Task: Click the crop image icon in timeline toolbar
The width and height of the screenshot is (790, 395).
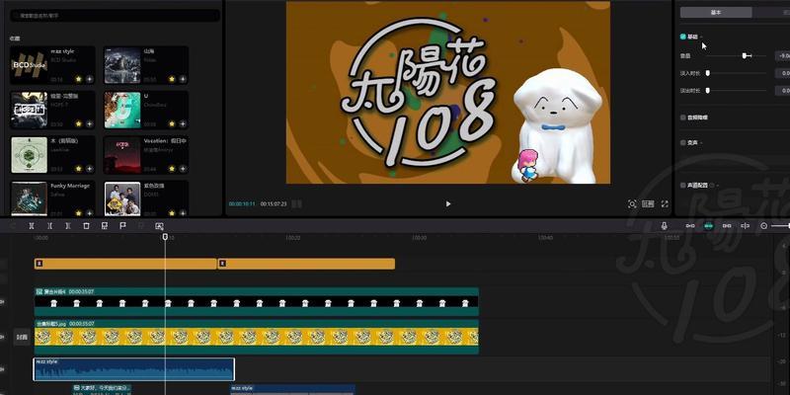Action: pos(159,226)
